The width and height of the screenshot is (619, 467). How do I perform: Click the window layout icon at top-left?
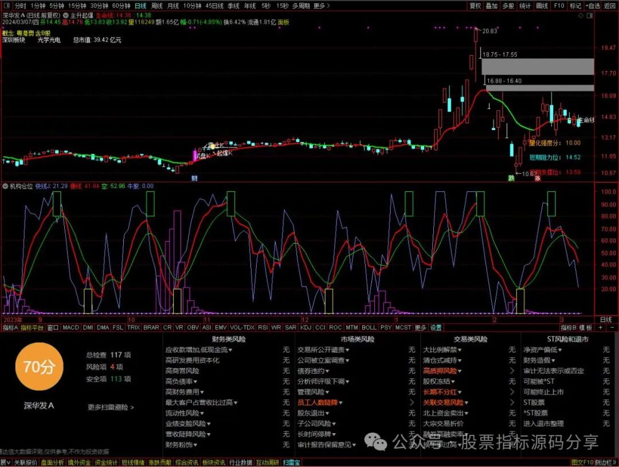[x=6, y=6]
